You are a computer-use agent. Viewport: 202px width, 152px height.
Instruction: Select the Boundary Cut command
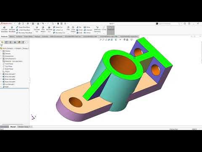59,33
